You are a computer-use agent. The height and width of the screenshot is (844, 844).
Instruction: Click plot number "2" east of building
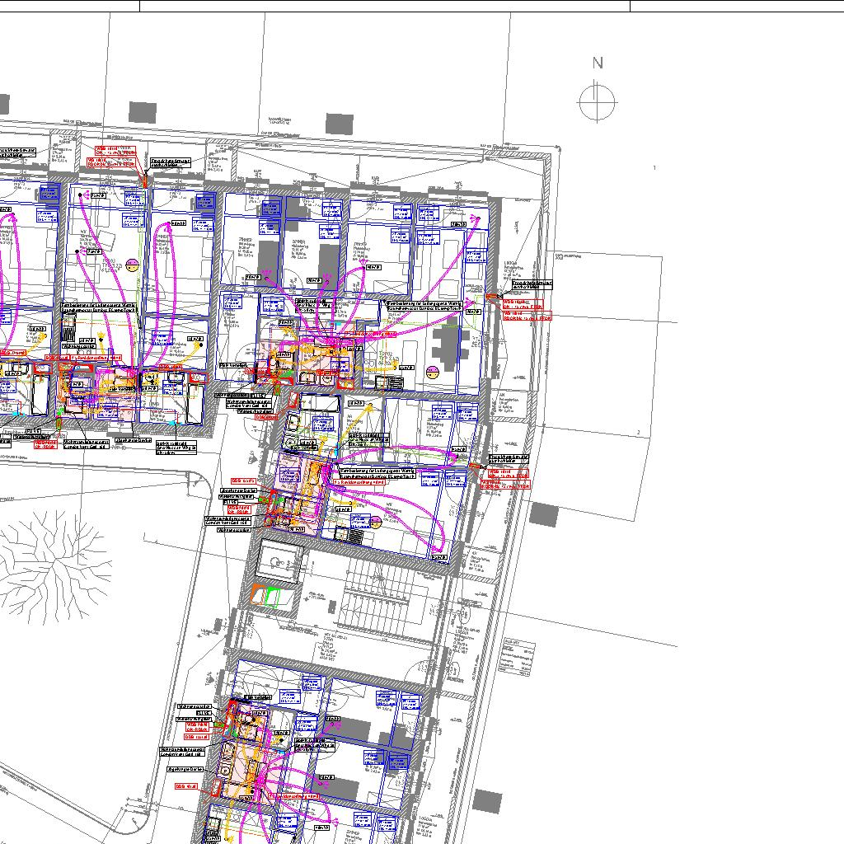tap(639, 432)
